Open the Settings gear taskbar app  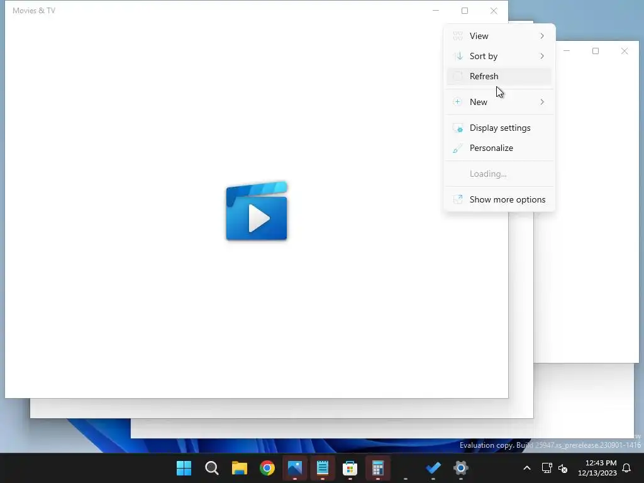461,468
